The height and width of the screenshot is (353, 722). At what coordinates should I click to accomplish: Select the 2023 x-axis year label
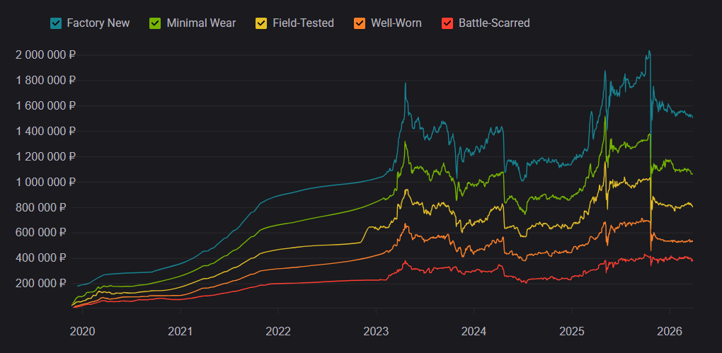(376, 330)
